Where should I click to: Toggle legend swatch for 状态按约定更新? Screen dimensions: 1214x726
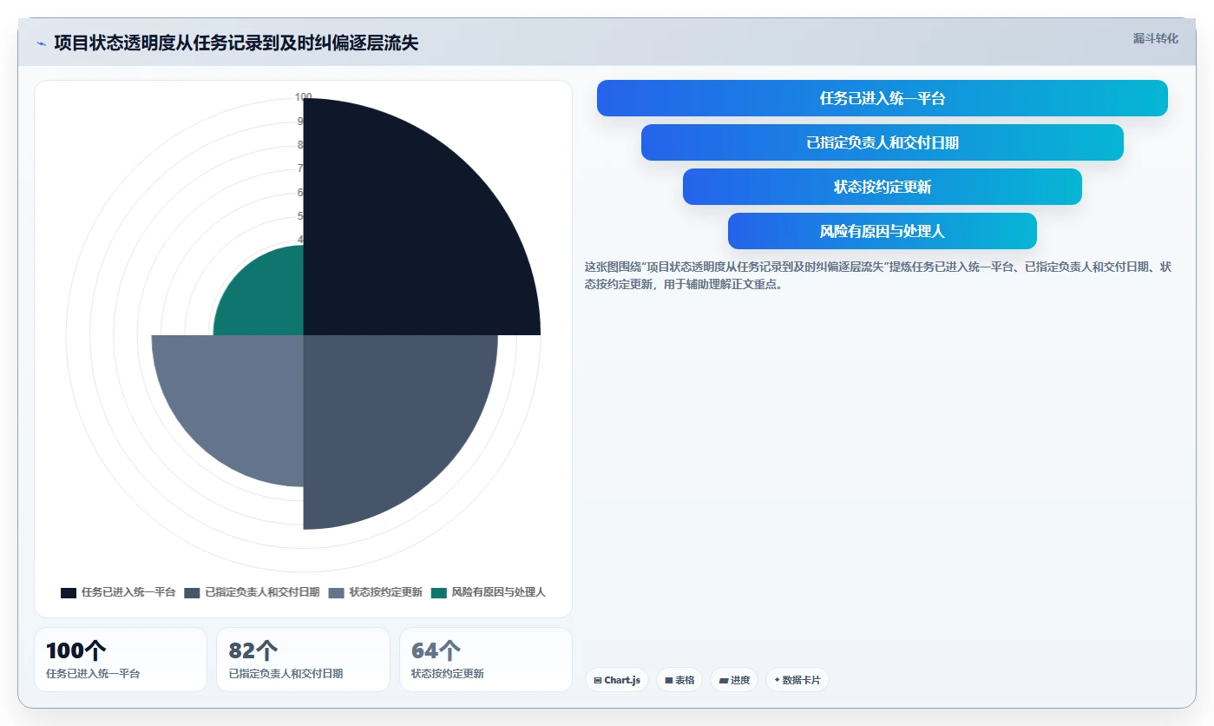pos(337,592)
